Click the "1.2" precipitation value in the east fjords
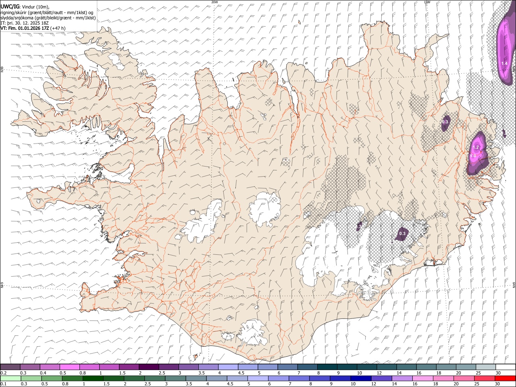This screenshot has height=387, width=516. click(x=476, y=148)
